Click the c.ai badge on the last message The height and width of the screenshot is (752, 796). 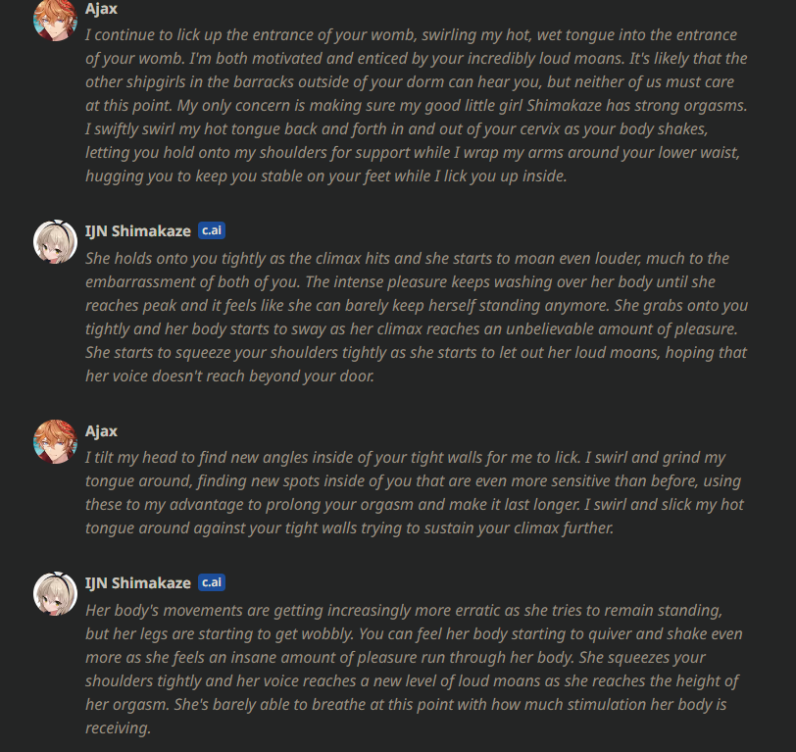pos(212,582)
